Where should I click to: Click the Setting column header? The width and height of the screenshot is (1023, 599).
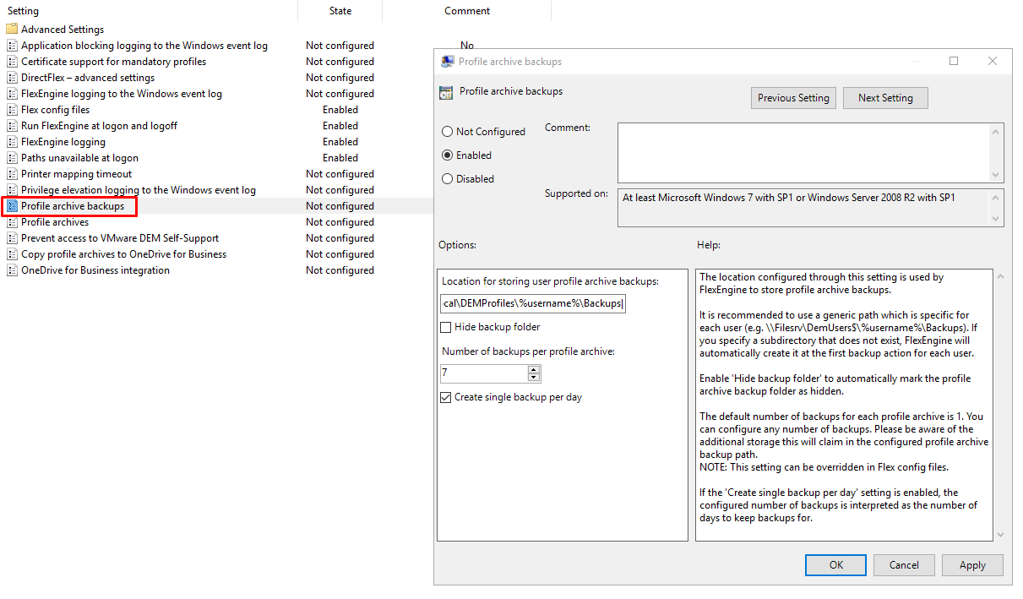point(23,10)
